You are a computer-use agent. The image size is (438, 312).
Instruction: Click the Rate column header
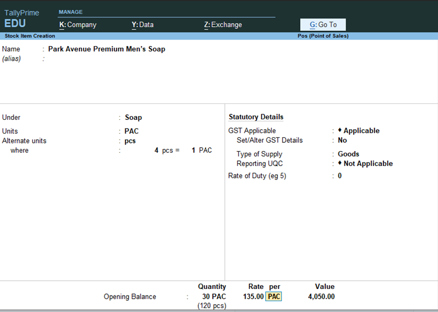click(x=256, y=287)
